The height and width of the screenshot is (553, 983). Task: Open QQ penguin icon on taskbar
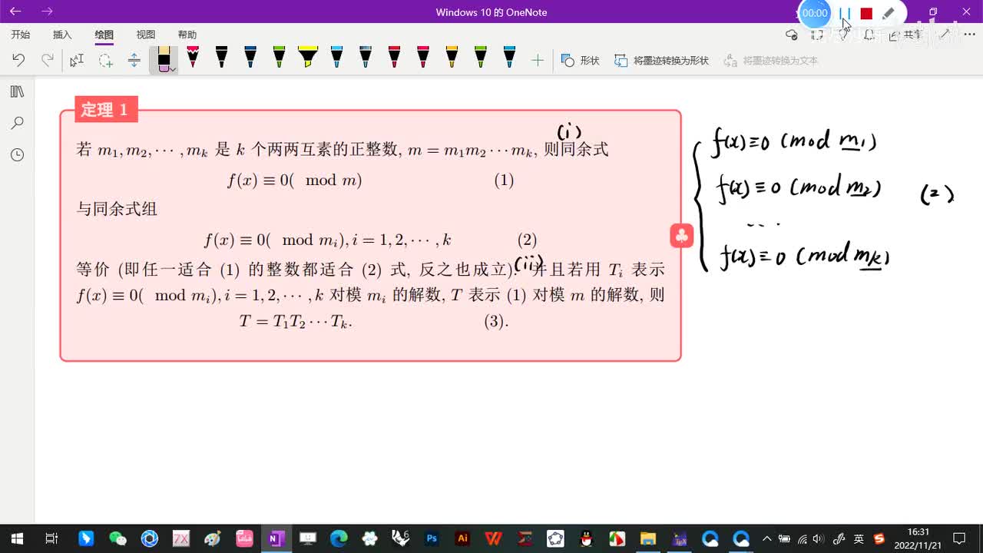(x=586, y=538)
